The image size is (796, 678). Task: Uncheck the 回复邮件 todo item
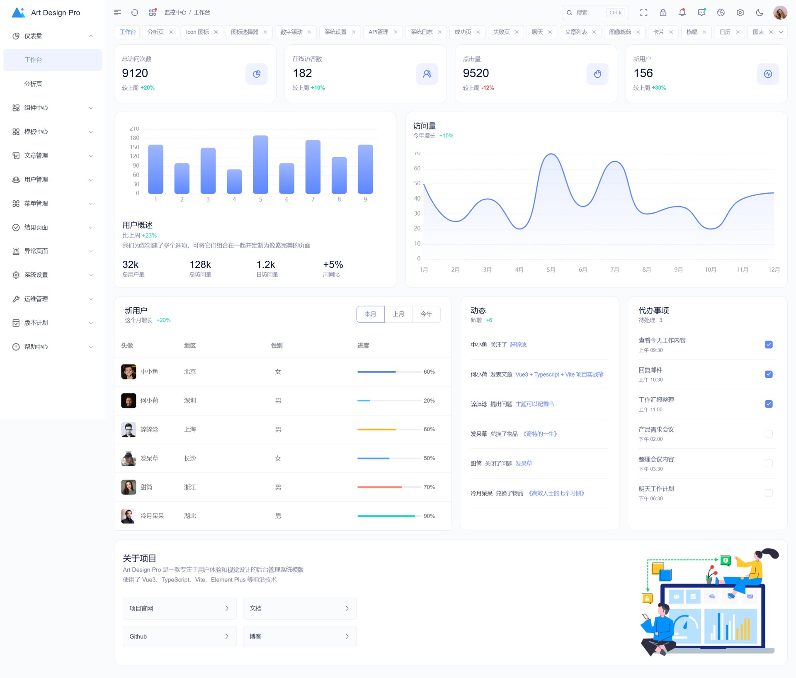click(768, 374)
